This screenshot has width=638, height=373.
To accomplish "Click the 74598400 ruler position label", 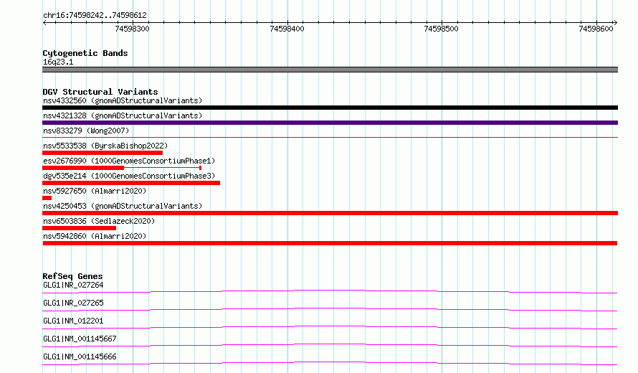I will coord(287,29).
